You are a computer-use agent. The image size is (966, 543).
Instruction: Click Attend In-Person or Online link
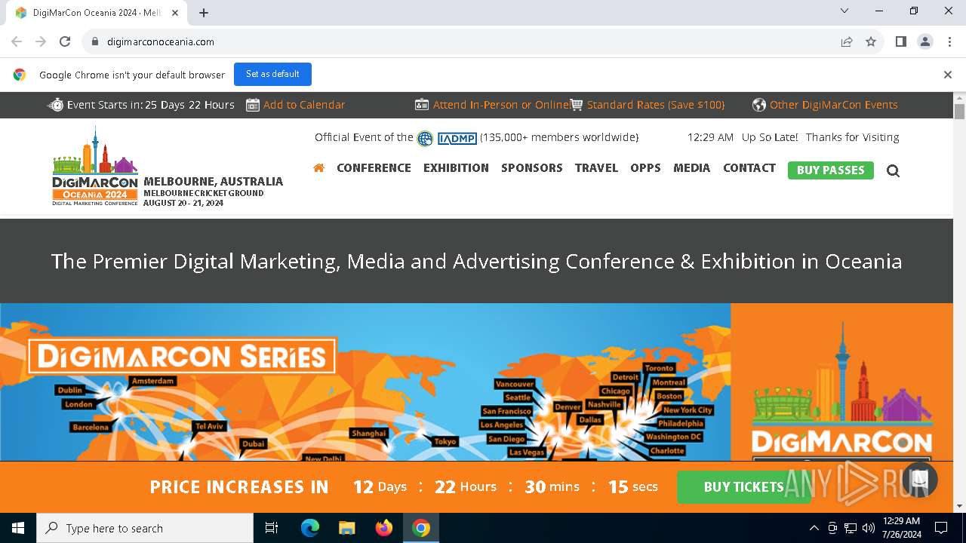(x=501, y=105)
